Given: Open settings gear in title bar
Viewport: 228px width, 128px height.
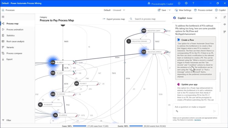Looking at the screenshot, I should tap(186, 3).
